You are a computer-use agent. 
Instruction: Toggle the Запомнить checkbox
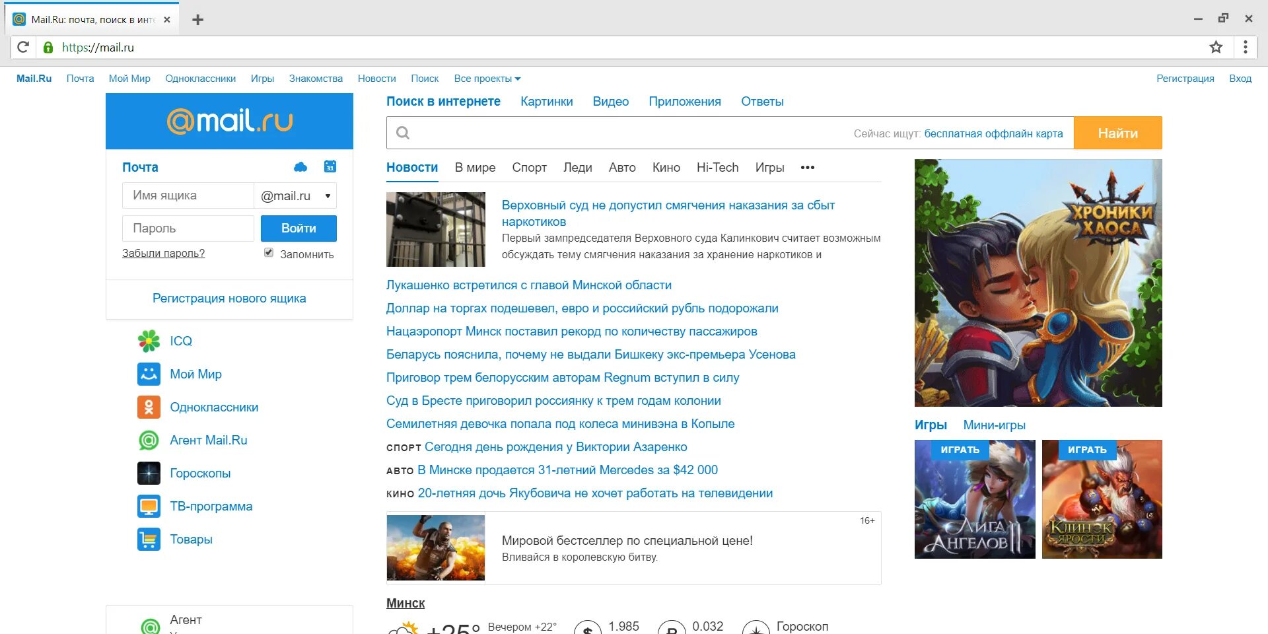[269, 252]
